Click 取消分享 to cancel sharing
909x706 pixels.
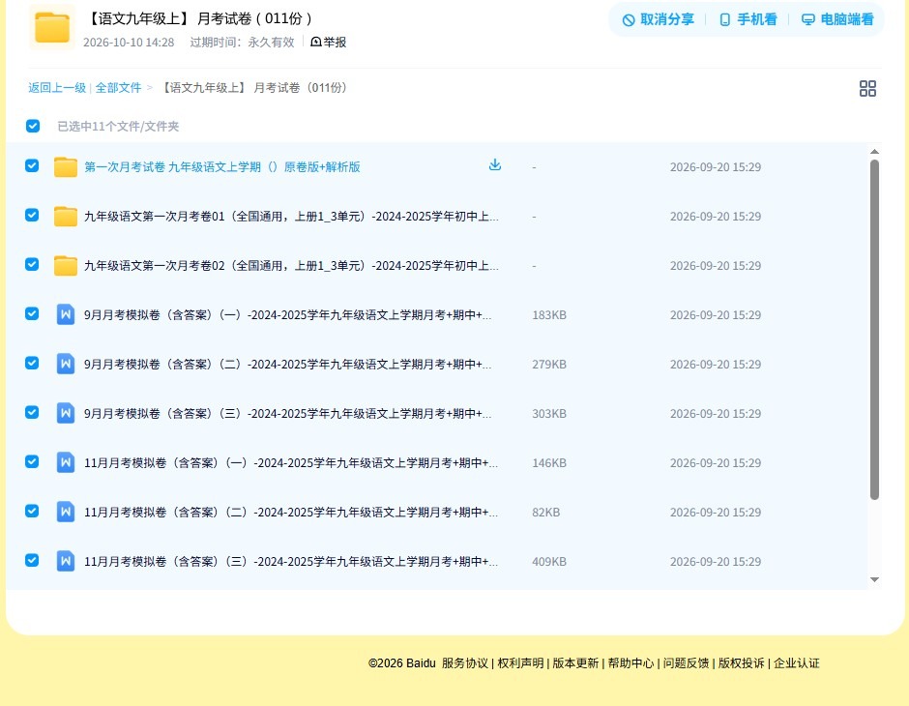[x=658, y=19]
